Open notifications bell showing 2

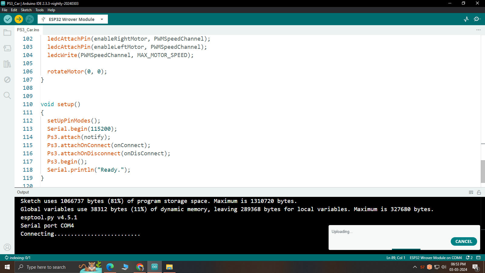pos(469,258)
